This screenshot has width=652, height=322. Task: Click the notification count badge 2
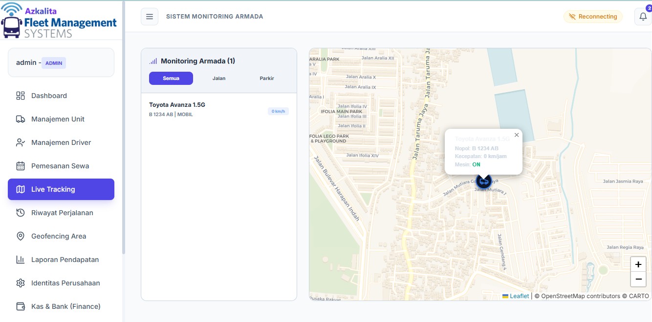[x=649, y=8]
